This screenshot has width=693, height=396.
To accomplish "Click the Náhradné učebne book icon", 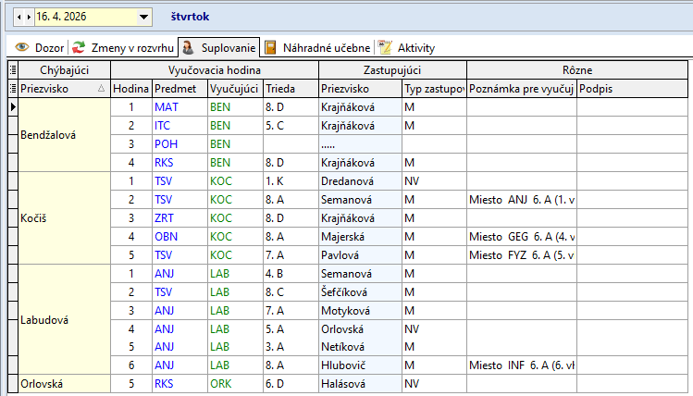I will [270, 47].
